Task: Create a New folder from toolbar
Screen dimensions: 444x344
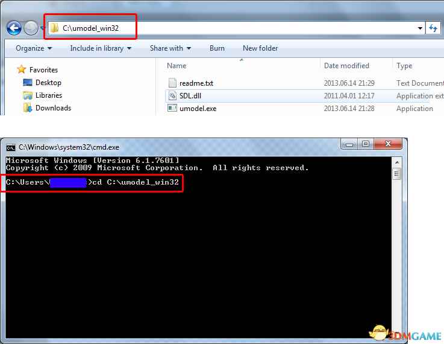Action: pos(260,48)
